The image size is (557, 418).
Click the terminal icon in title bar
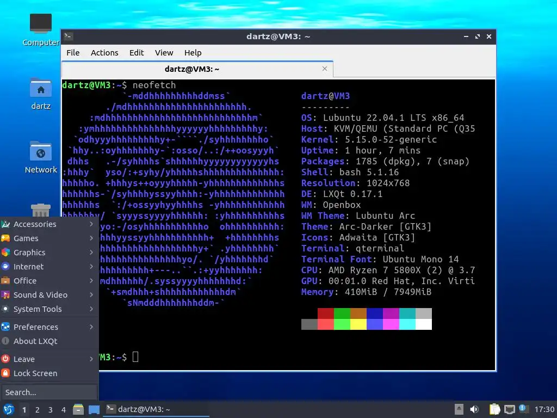tap(68, 36)
